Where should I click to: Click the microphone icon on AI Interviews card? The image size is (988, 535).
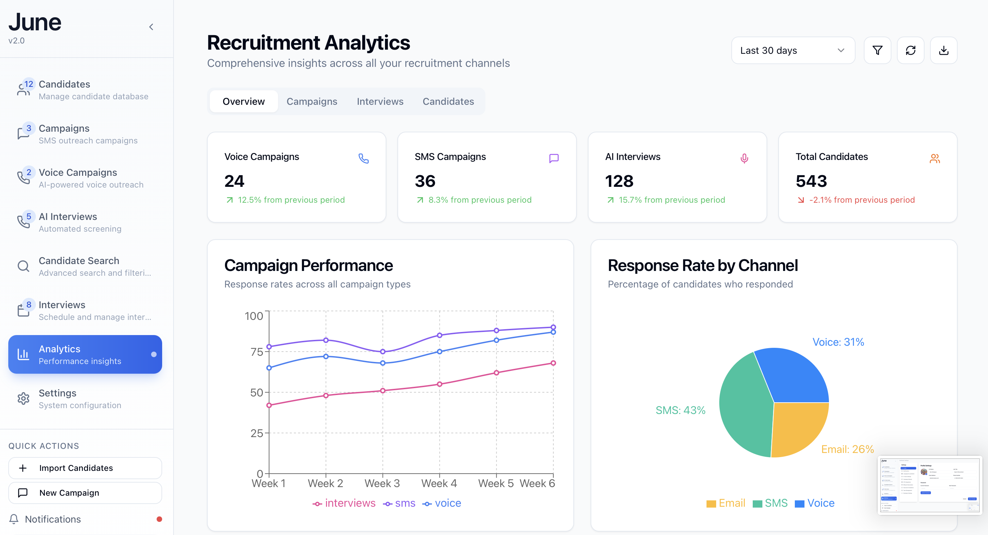point(744,158)
